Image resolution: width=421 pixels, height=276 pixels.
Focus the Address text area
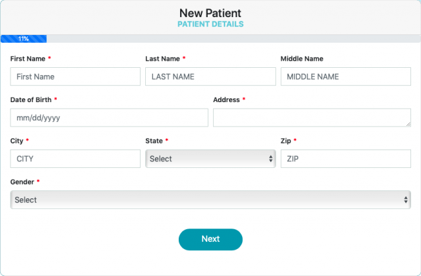tap(311, 117)
